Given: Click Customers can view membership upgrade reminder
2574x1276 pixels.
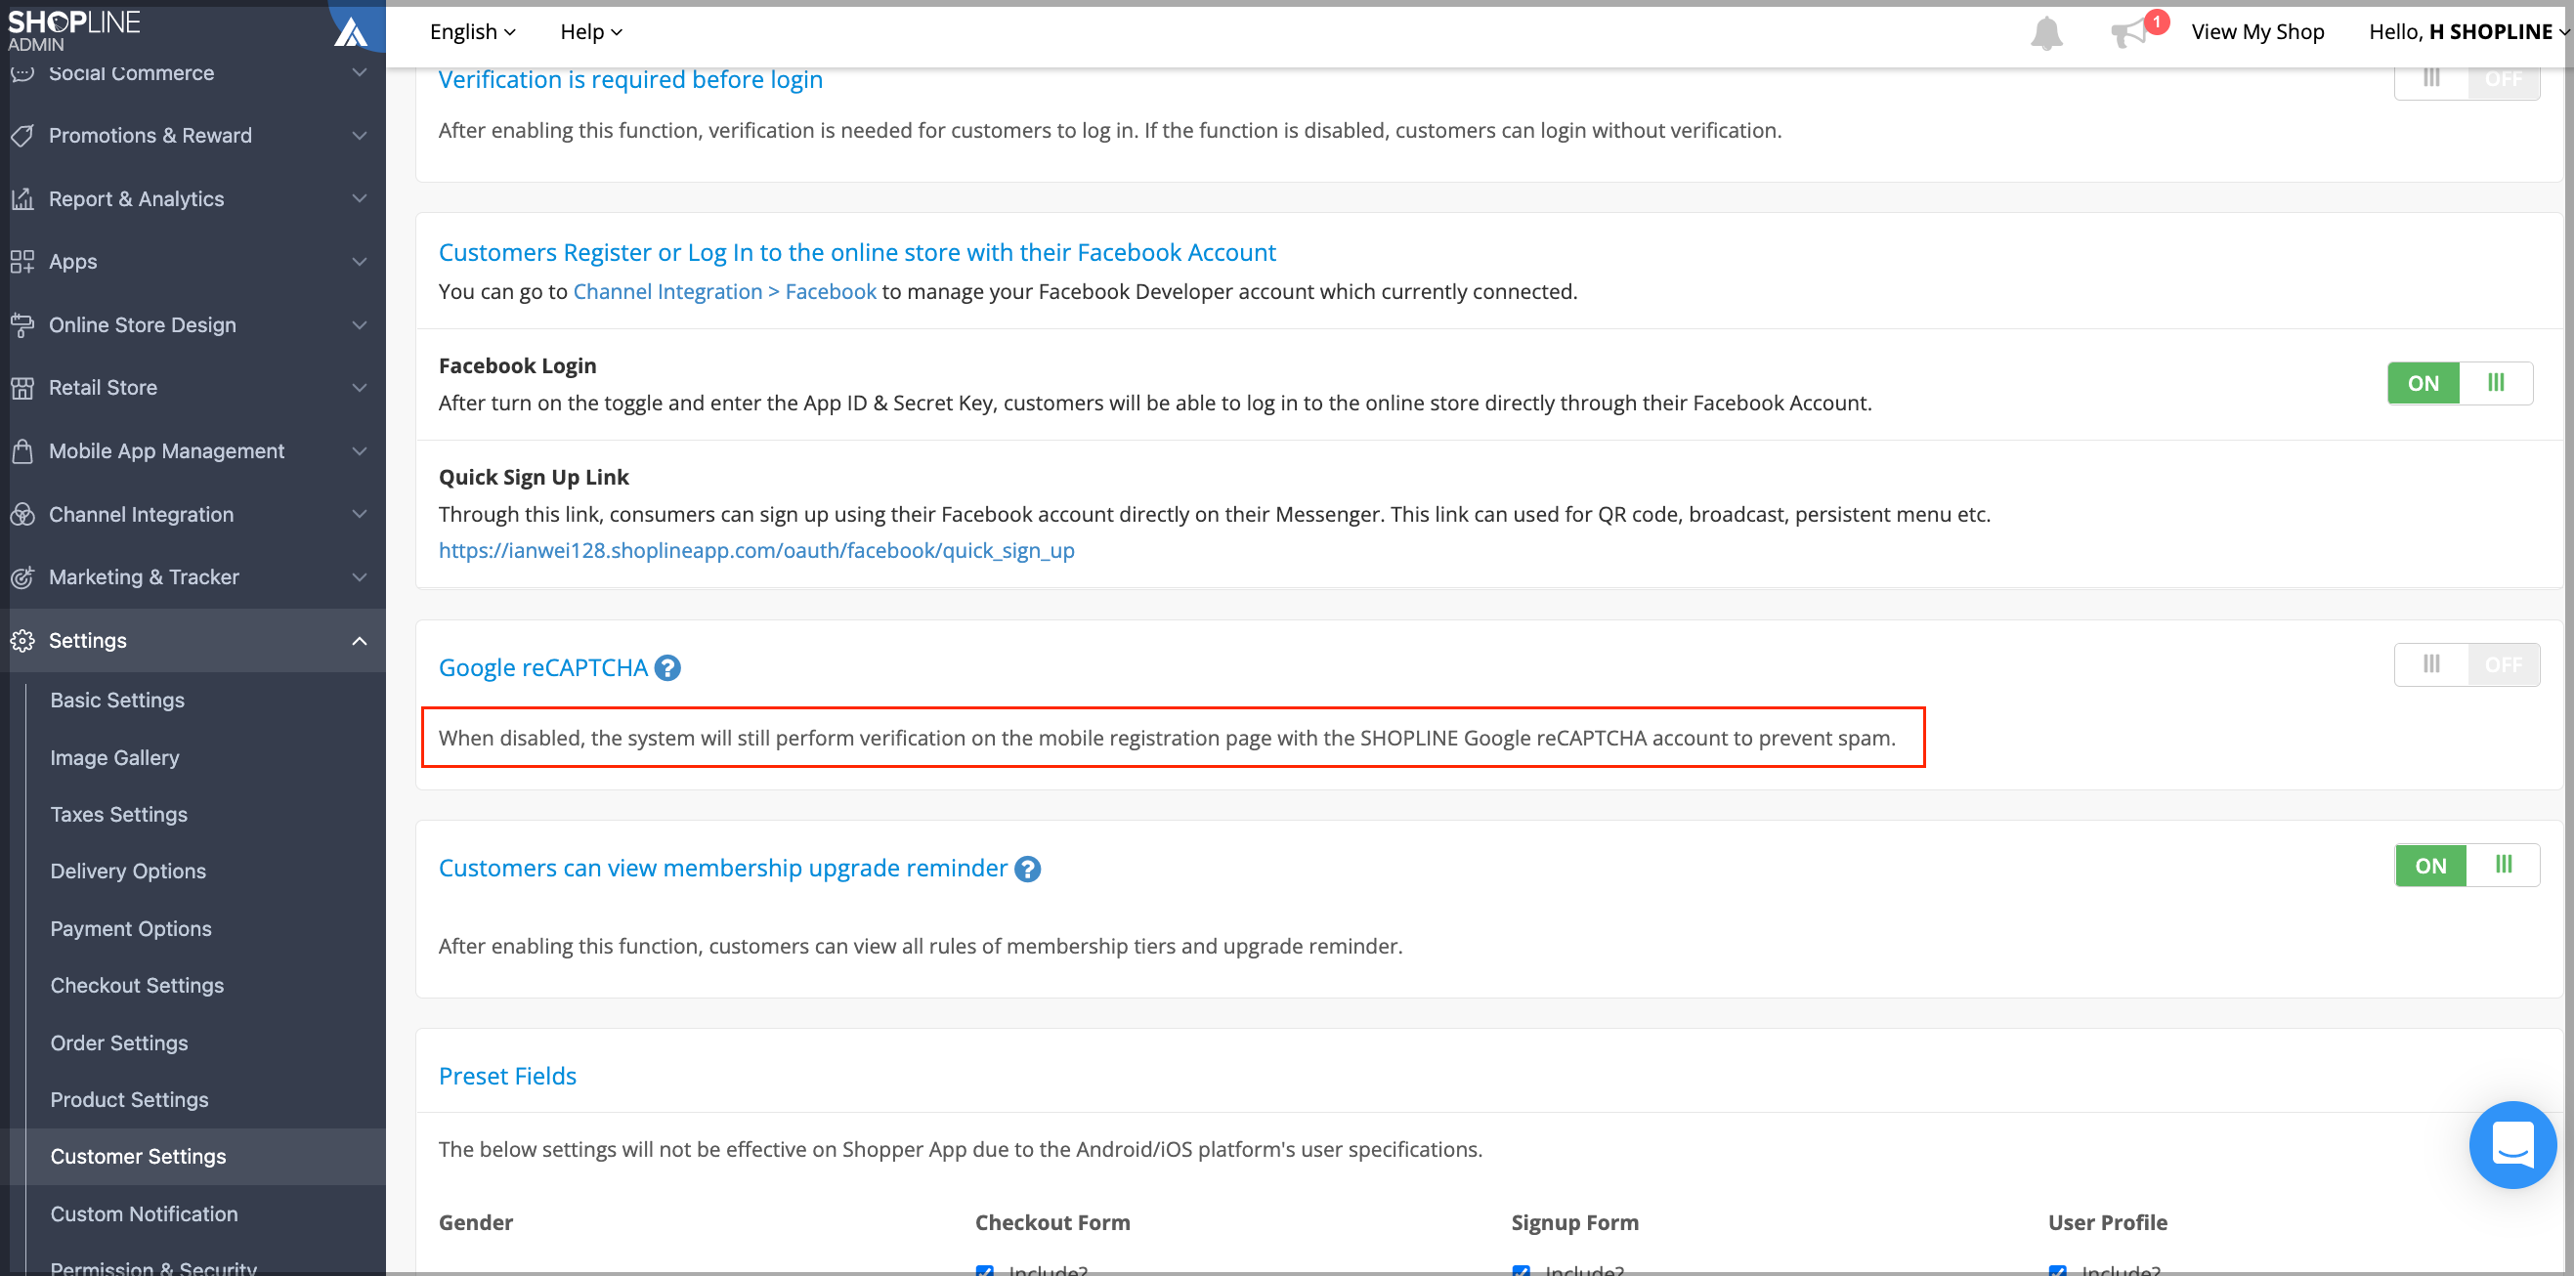Looking at the screenshot, I should coord(722,869).
